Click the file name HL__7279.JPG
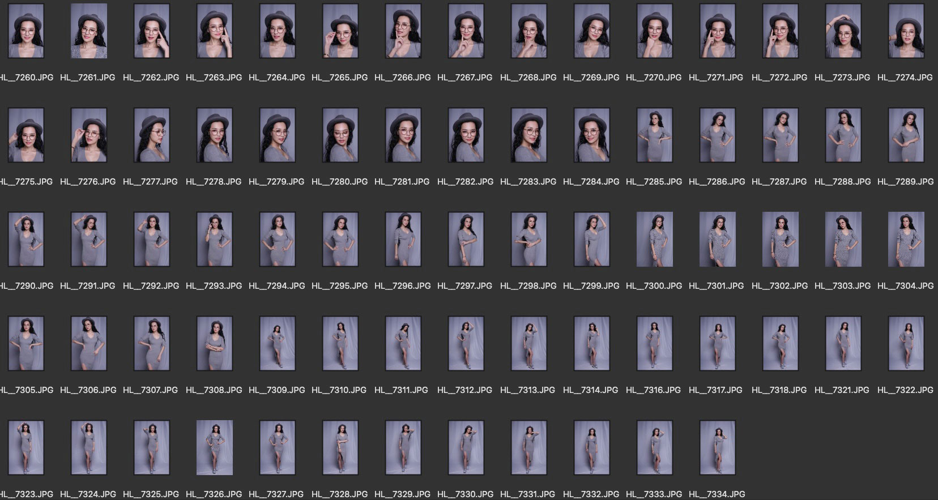Screen dimensions: 938x500 click(x=276, y=182)
